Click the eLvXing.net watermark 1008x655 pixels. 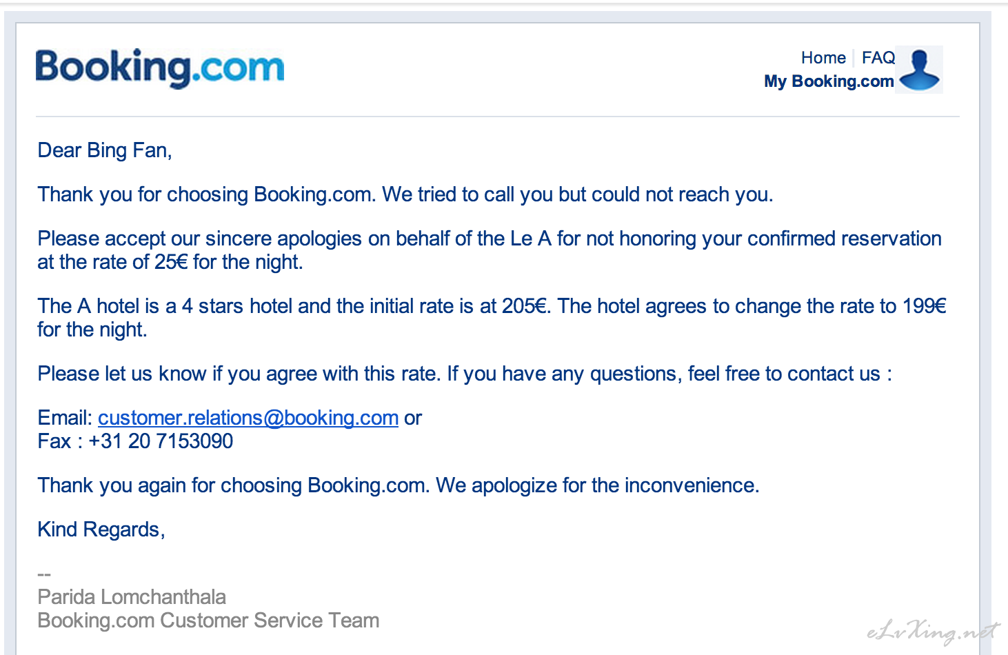[932, 631]
